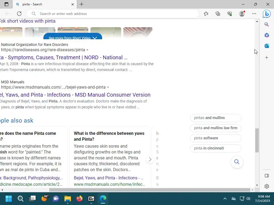Toggle sidebar layout panel icon

tap(267, 176)
